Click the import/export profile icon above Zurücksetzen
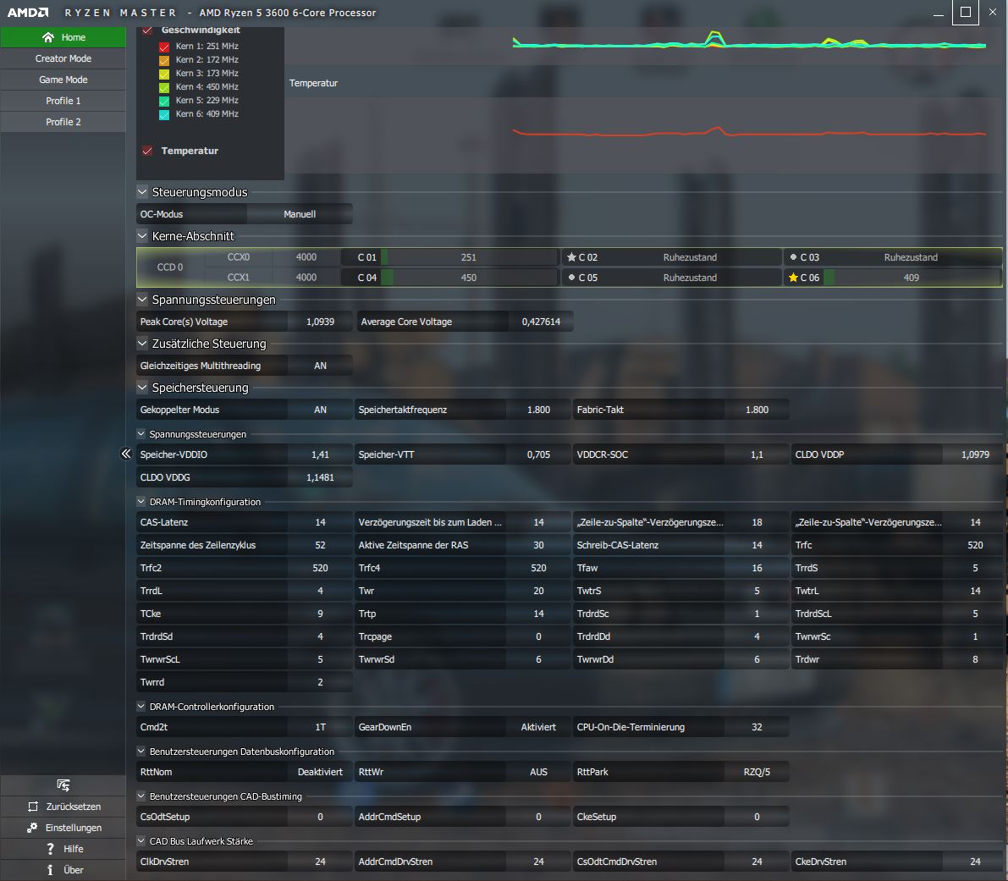Viewport: 1008px width, 881px height. [63, 785]
